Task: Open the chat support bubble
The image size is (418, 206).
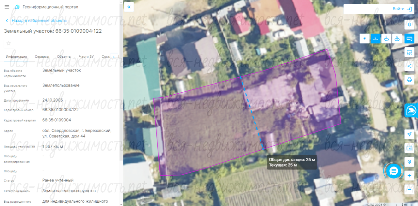Action: 394,171
